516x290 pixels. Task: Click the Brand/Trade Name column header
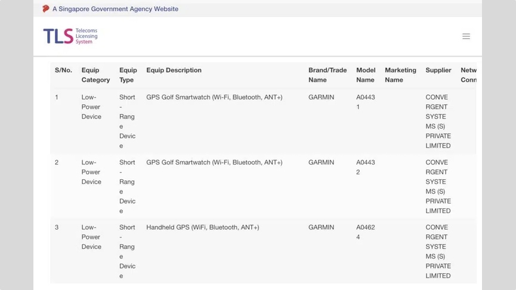[x=327, y=75]
